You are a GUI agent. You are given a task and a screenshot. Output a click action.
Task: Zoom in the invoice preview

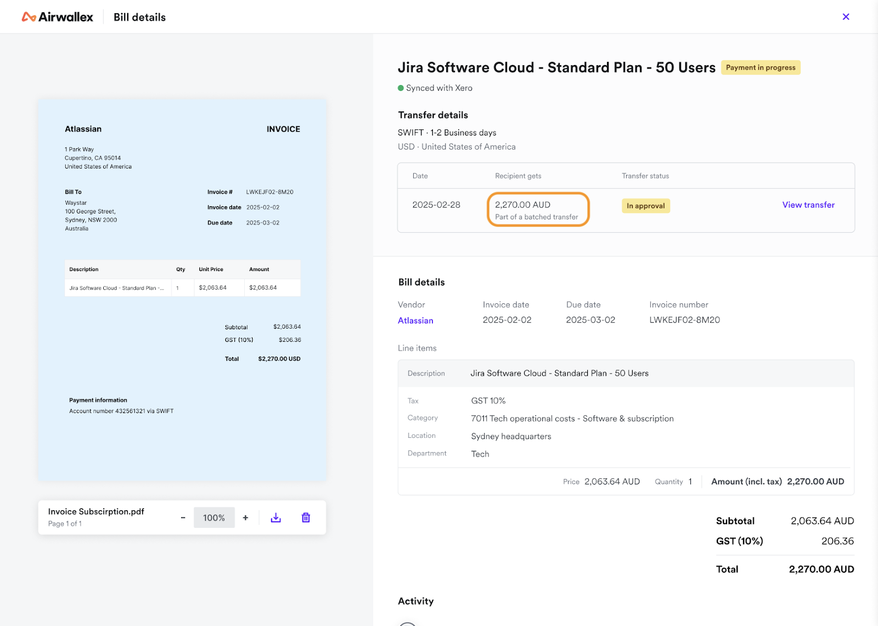[x=245, y=517]
